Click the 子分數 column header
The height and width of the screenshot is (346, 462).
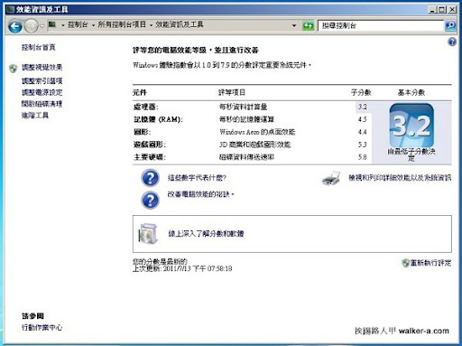(361, 92)
